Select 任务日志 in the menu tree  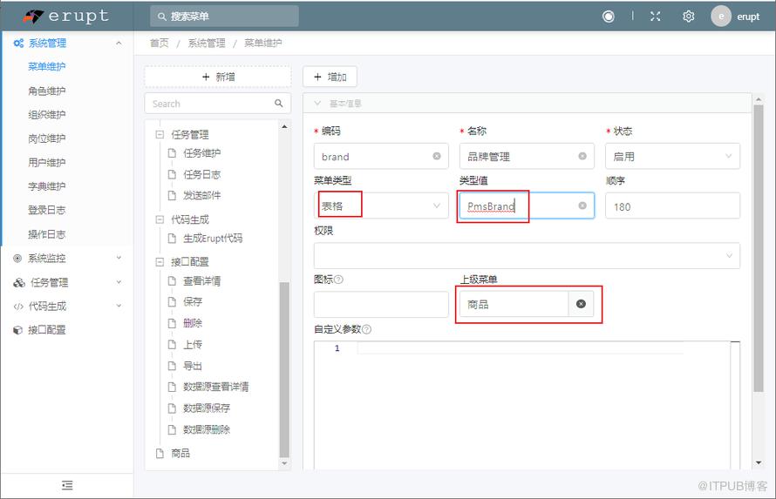201,174
